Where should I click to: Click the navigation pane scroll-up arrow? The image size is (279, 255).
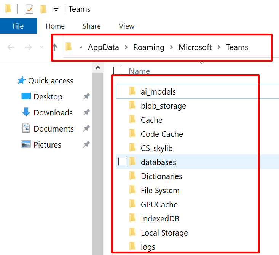tap(98, 68)
